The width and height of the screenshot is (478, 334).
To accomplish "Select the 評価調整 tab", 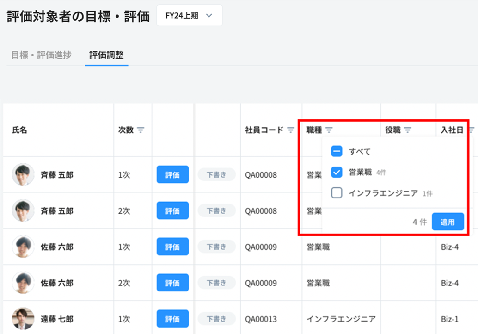I will (106, 55).
